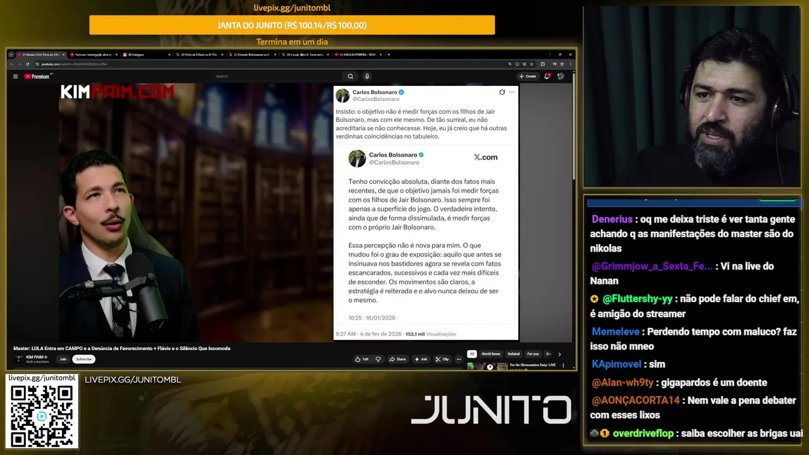The image size is (809, 455).
Task: Click the livepix.gg/junitombl QR code
Action: 42,415
